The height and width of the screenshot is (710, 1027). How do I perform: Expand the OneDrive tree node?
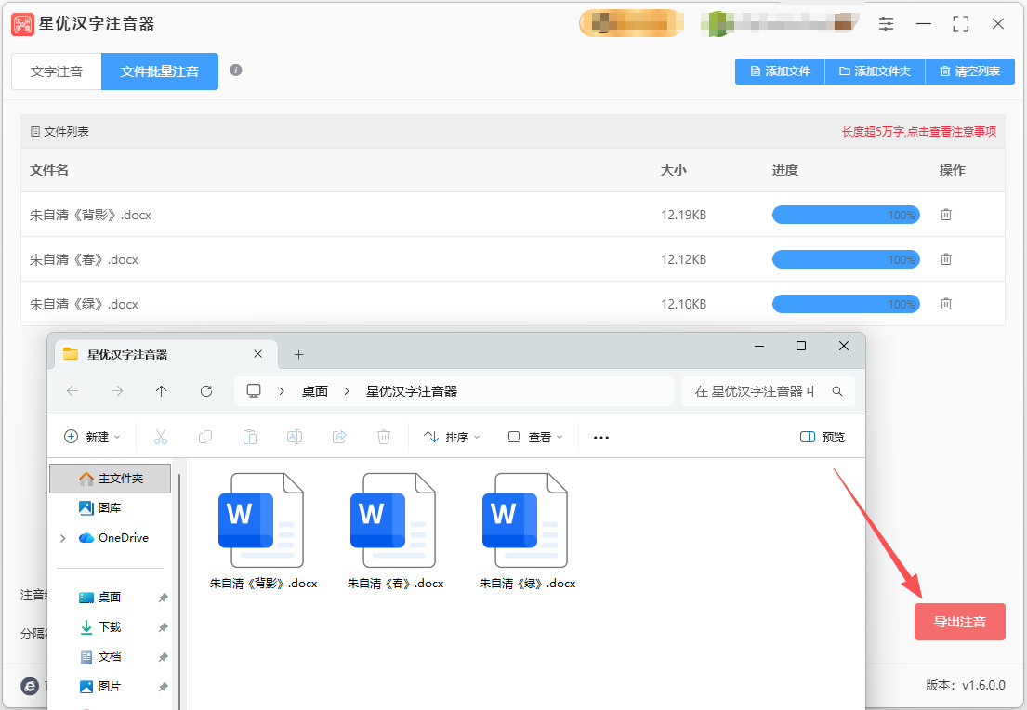click(x=63, y=538)
